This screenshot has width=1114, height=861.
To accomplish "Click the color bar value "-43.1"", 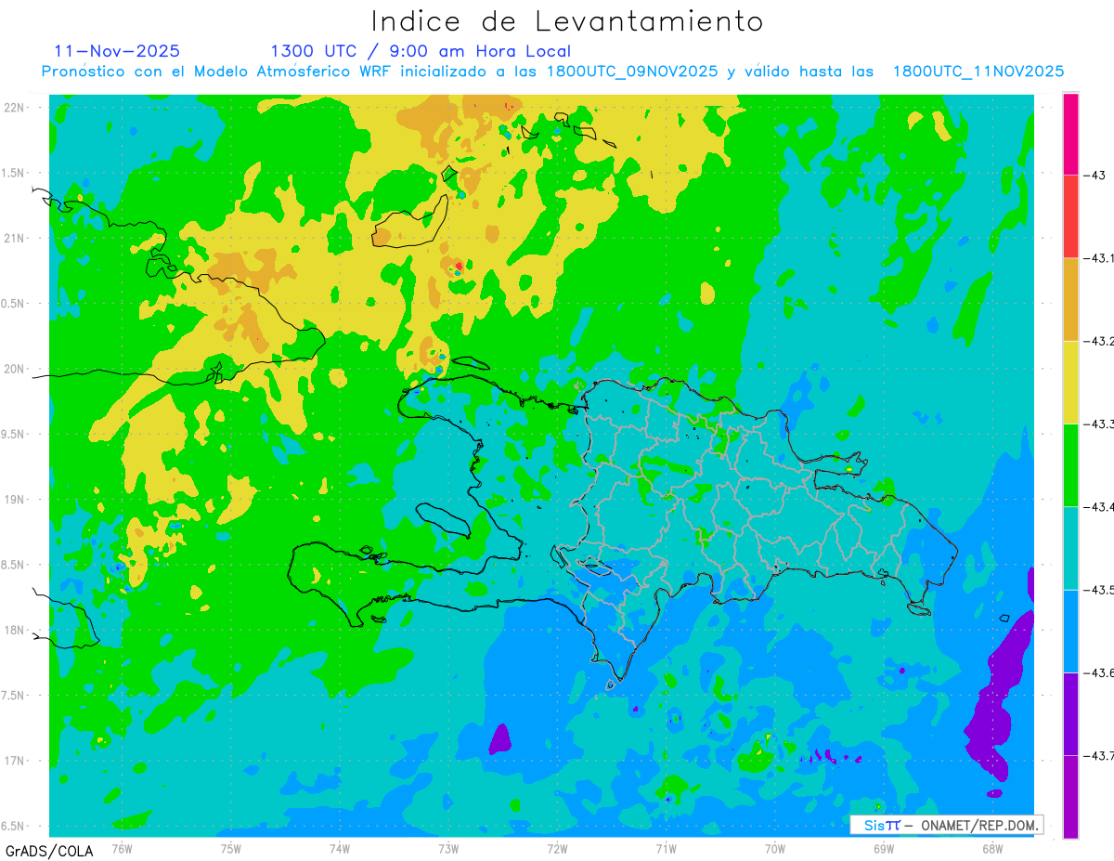I will pyautogui.click(x=1100, y=258).
